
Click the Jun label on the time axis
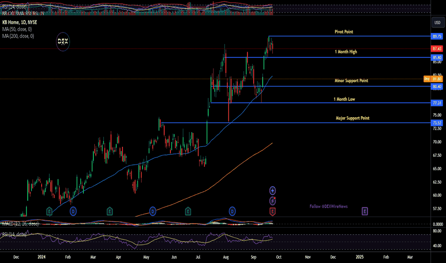pyautogui.click(x=174, y=257)
